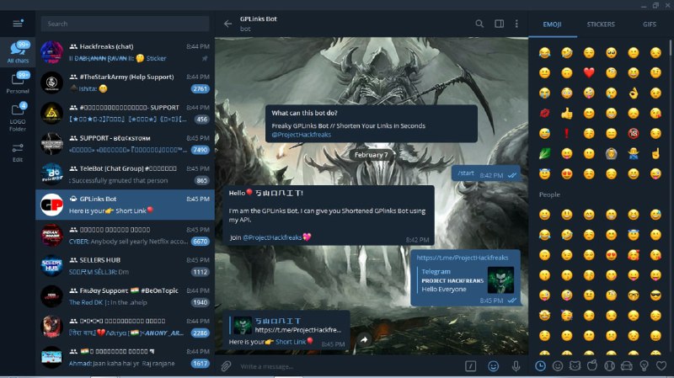
Task: Insert the thumbs up emoji
Action: click(566, 113)
